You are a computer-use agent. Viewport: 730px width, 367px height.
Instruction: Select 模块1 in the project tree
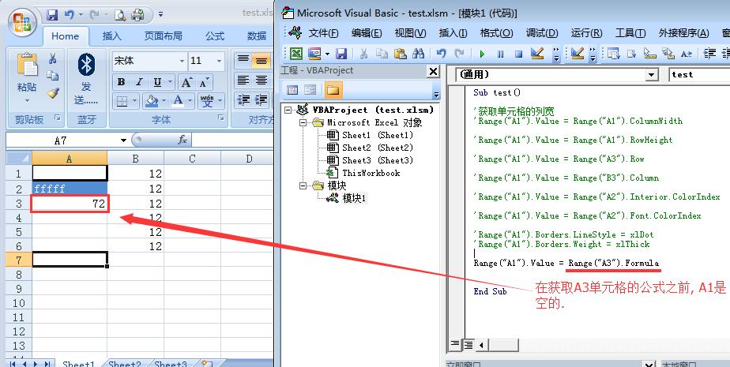point(355,199)
